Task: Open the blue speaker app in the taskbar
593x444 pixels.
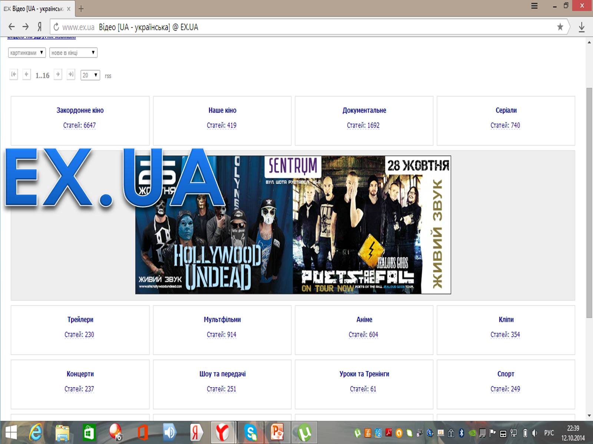Action: [169, 432]
